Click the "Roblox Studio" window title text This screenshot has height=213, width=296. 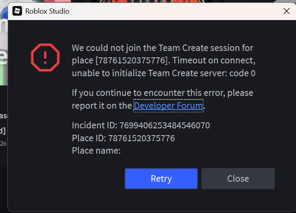[47, 11]
